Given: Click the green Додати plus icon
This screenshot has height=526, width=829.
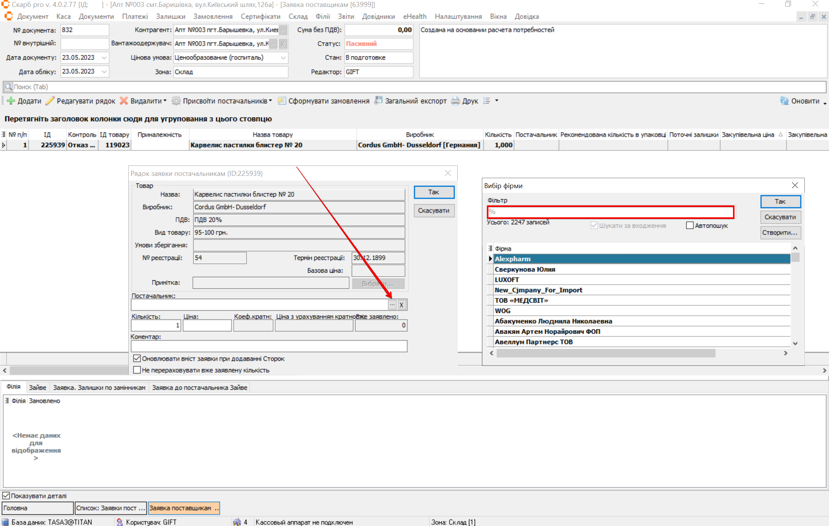Looking at the screenshot, I should 11,101.
